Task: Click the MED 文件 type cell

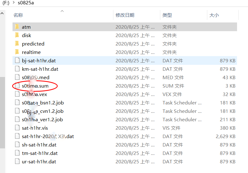Action: coord(173,77)
